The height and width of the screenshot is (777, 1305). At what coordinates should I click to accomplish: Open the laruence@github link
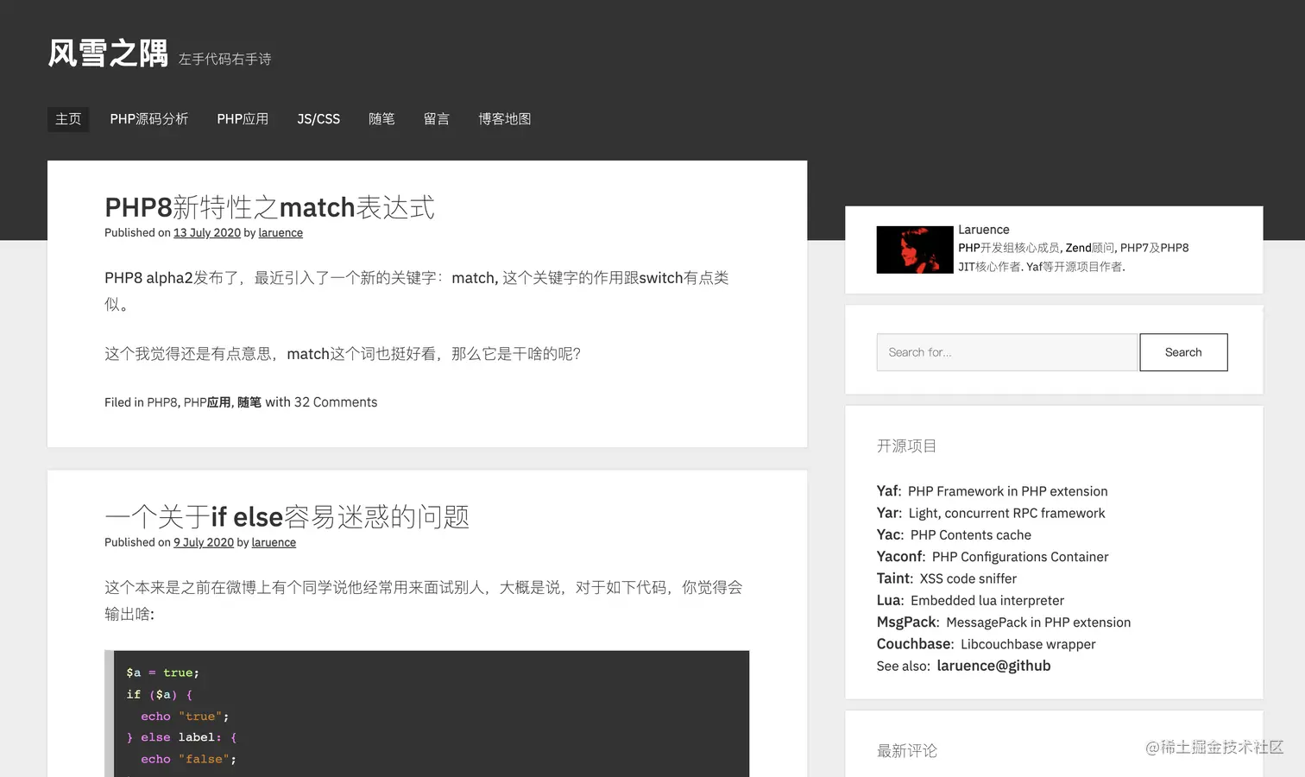pyautogui.click(x=993, y=666)
